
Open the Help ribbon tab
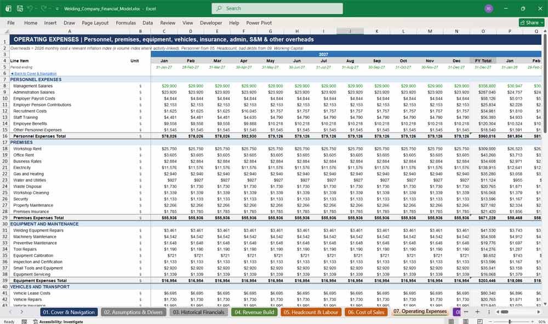tap(234, 22)
